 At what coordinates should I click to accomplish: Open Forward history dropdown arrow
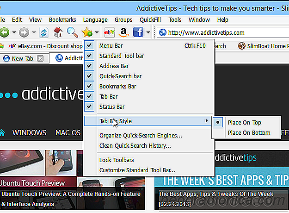[34, 32]
